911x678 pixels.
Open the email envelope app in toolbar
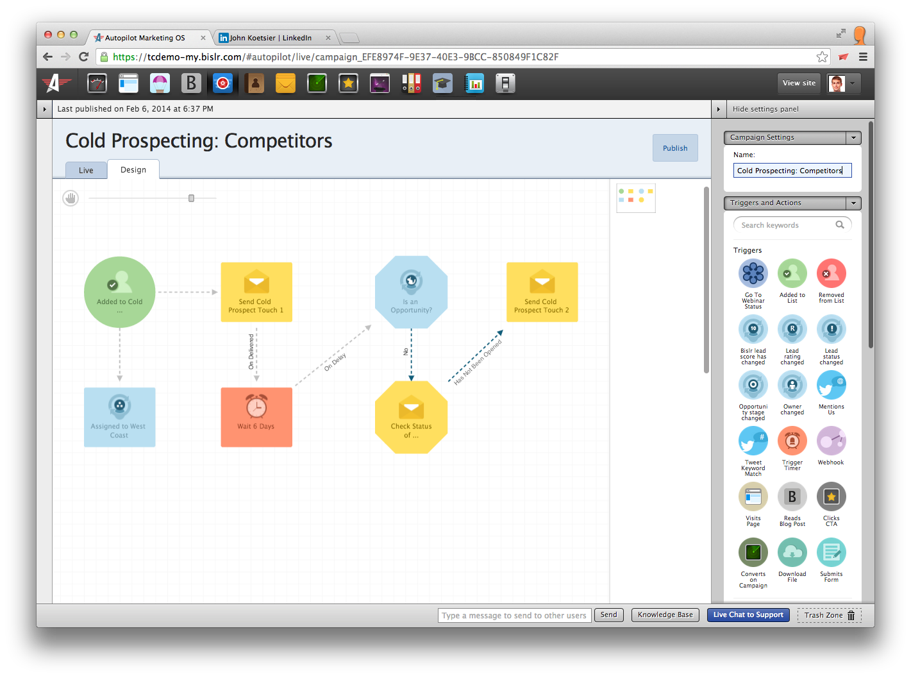pyautogui.click(x=285, y=83)
